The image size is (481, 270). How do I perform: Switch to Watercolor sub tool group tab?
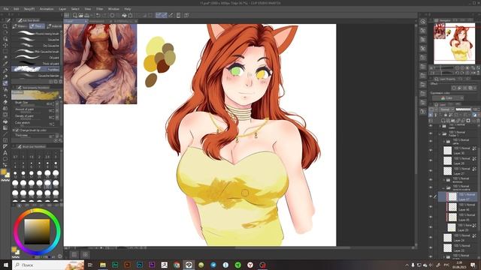pos(20,26)
